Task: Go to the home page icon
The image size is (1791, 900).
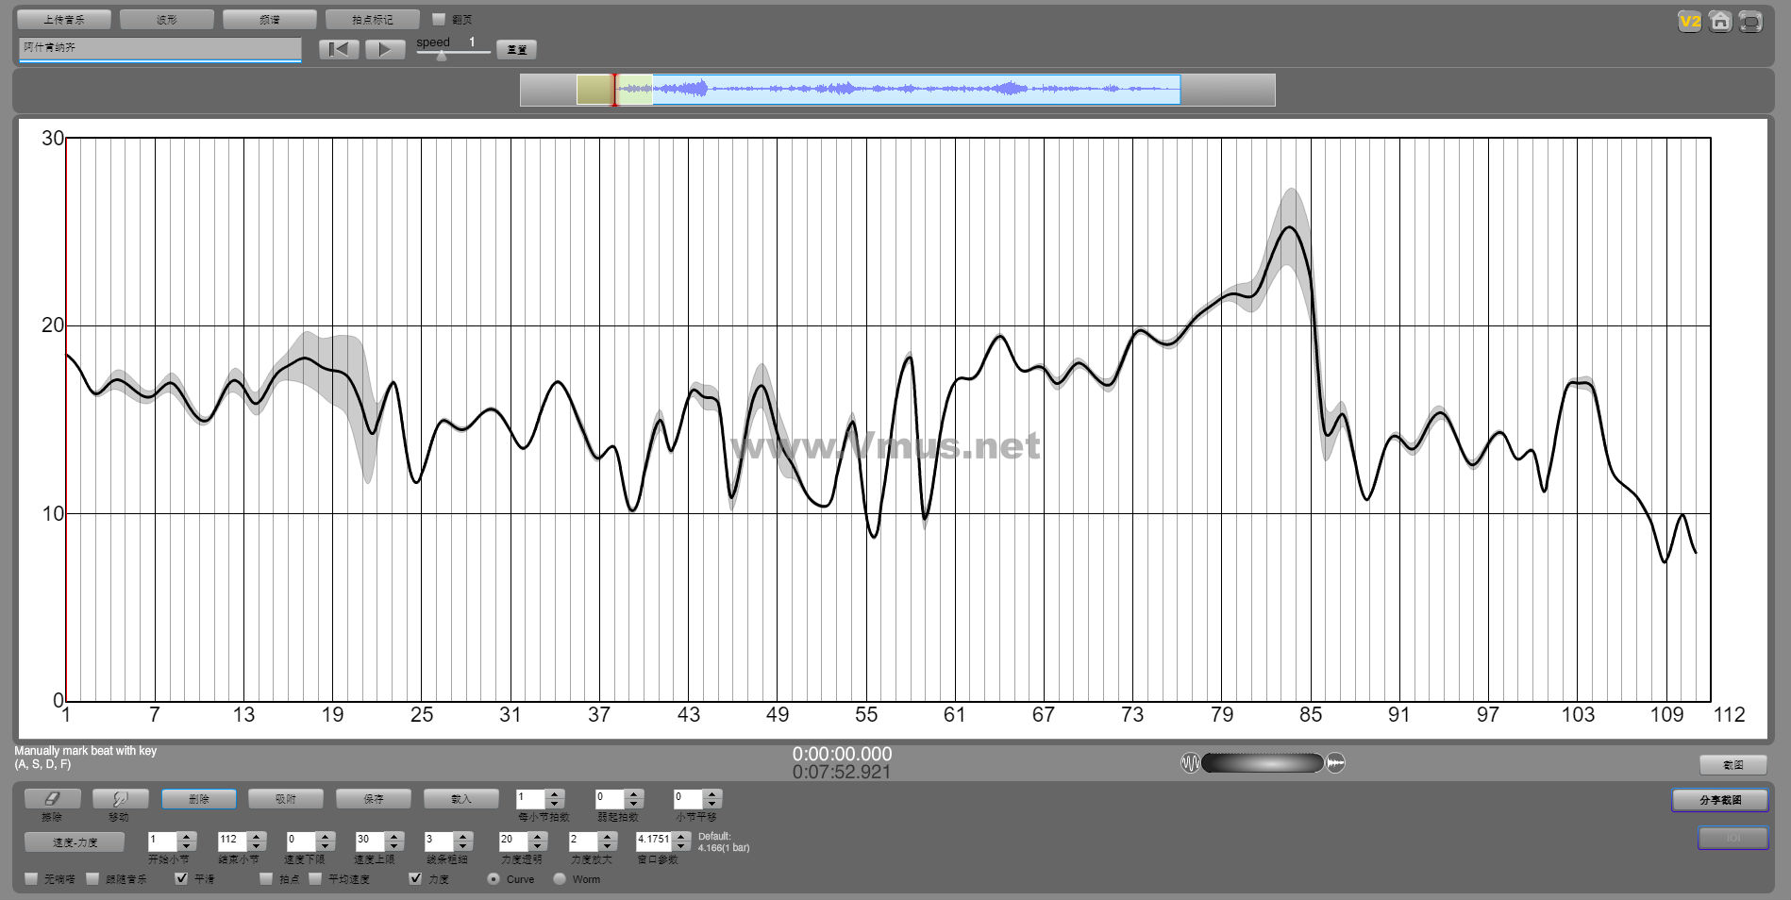Action: (x=1720, y=22)
